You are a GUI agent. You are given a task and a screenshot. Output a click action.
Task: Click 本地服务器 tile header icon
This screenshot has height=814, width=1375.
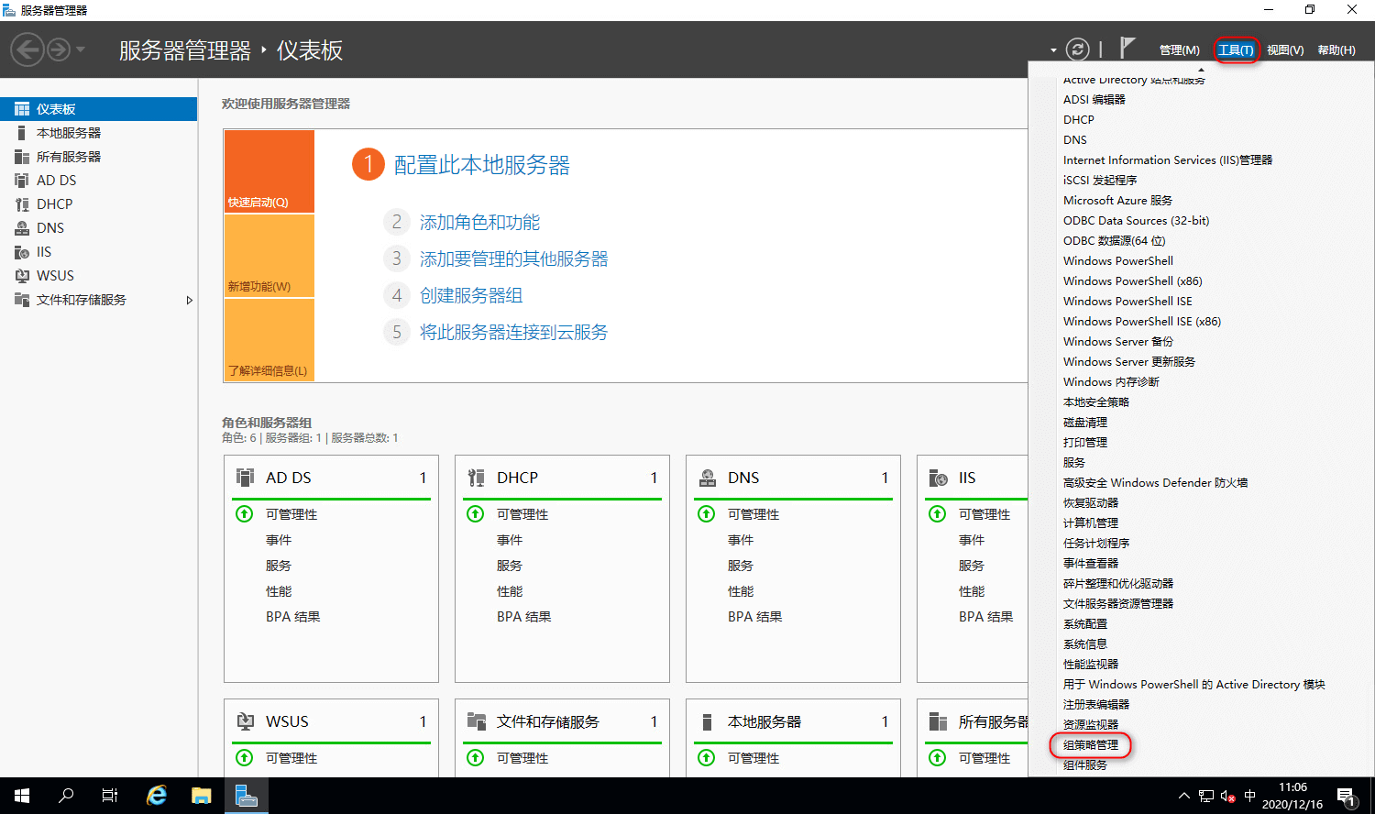(x=708, y=721)
